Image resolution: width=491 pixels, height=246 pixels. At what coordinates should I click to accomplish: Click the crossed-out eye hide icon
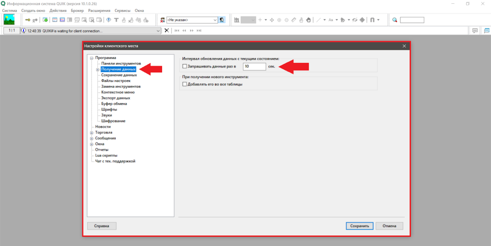(354, 20)
